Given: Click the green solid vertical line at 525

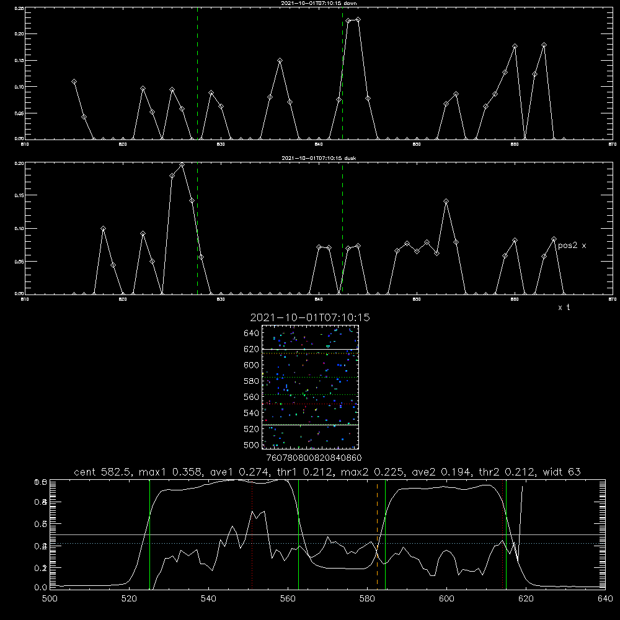Looking at the screenshot, I should pyautogui.click(x=149, y=534).
